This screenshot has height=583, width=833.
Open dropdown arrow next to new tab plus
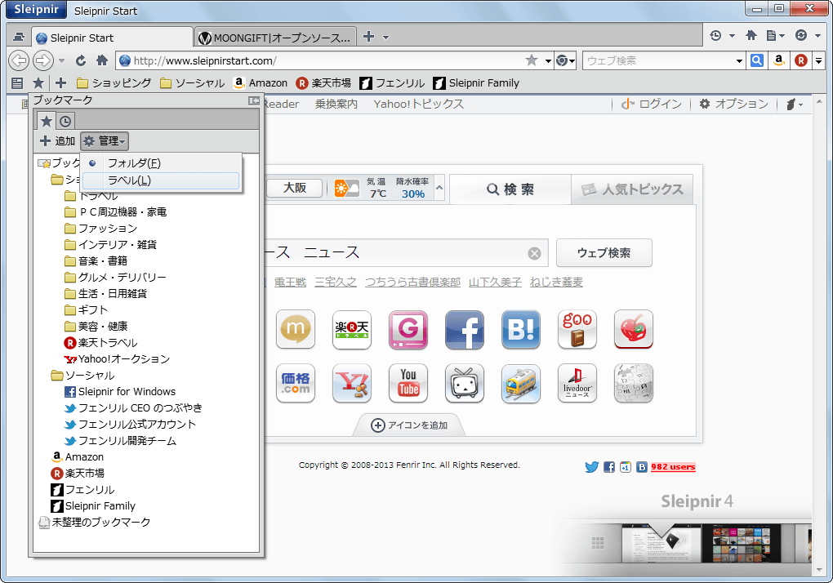(386, 38)
